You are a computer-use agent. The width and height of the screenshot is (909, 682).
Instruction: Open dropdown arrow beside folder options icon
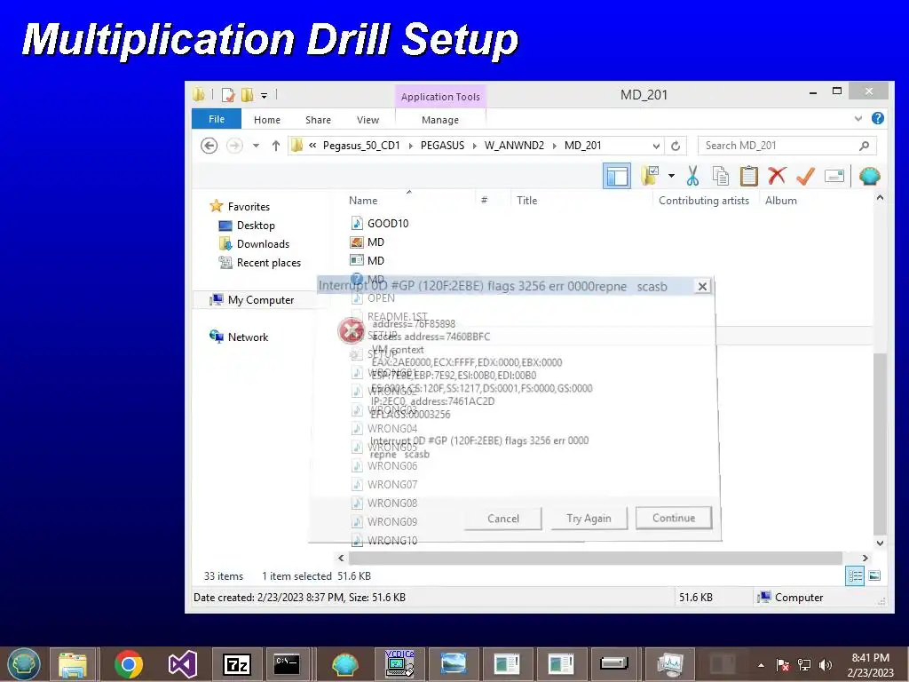coord(671,176)
